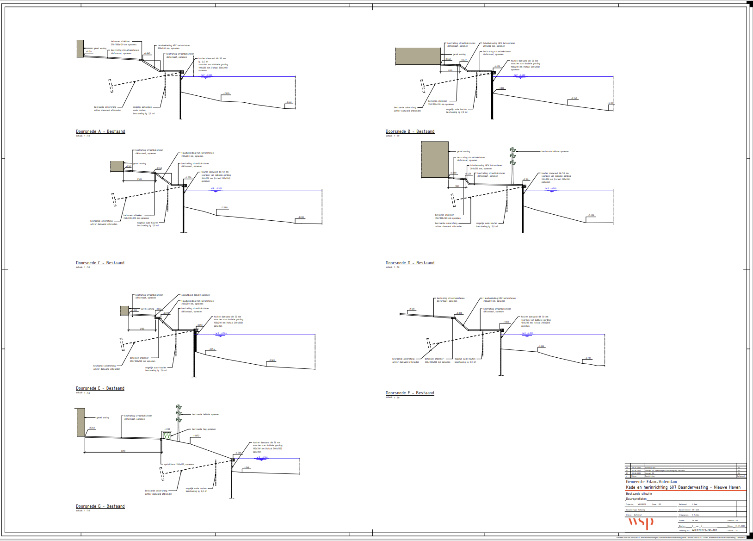753x541 pixels.
Task: Click the 'Doorsnede F - Bestaand' title
Action: [410, 393]
